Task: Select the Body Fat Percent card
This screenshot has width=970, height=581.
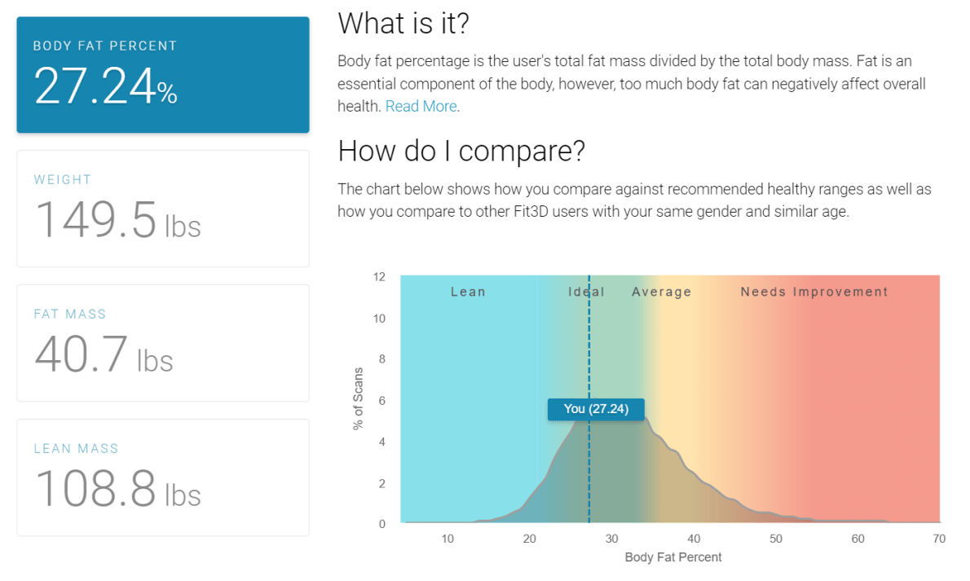Action: pyautogui.click(x=163, y=75)
